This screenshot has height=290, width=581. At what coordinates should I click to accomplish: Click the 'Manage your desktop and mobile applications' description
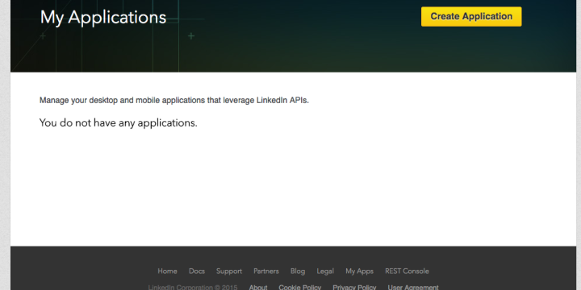pos(174,100)
